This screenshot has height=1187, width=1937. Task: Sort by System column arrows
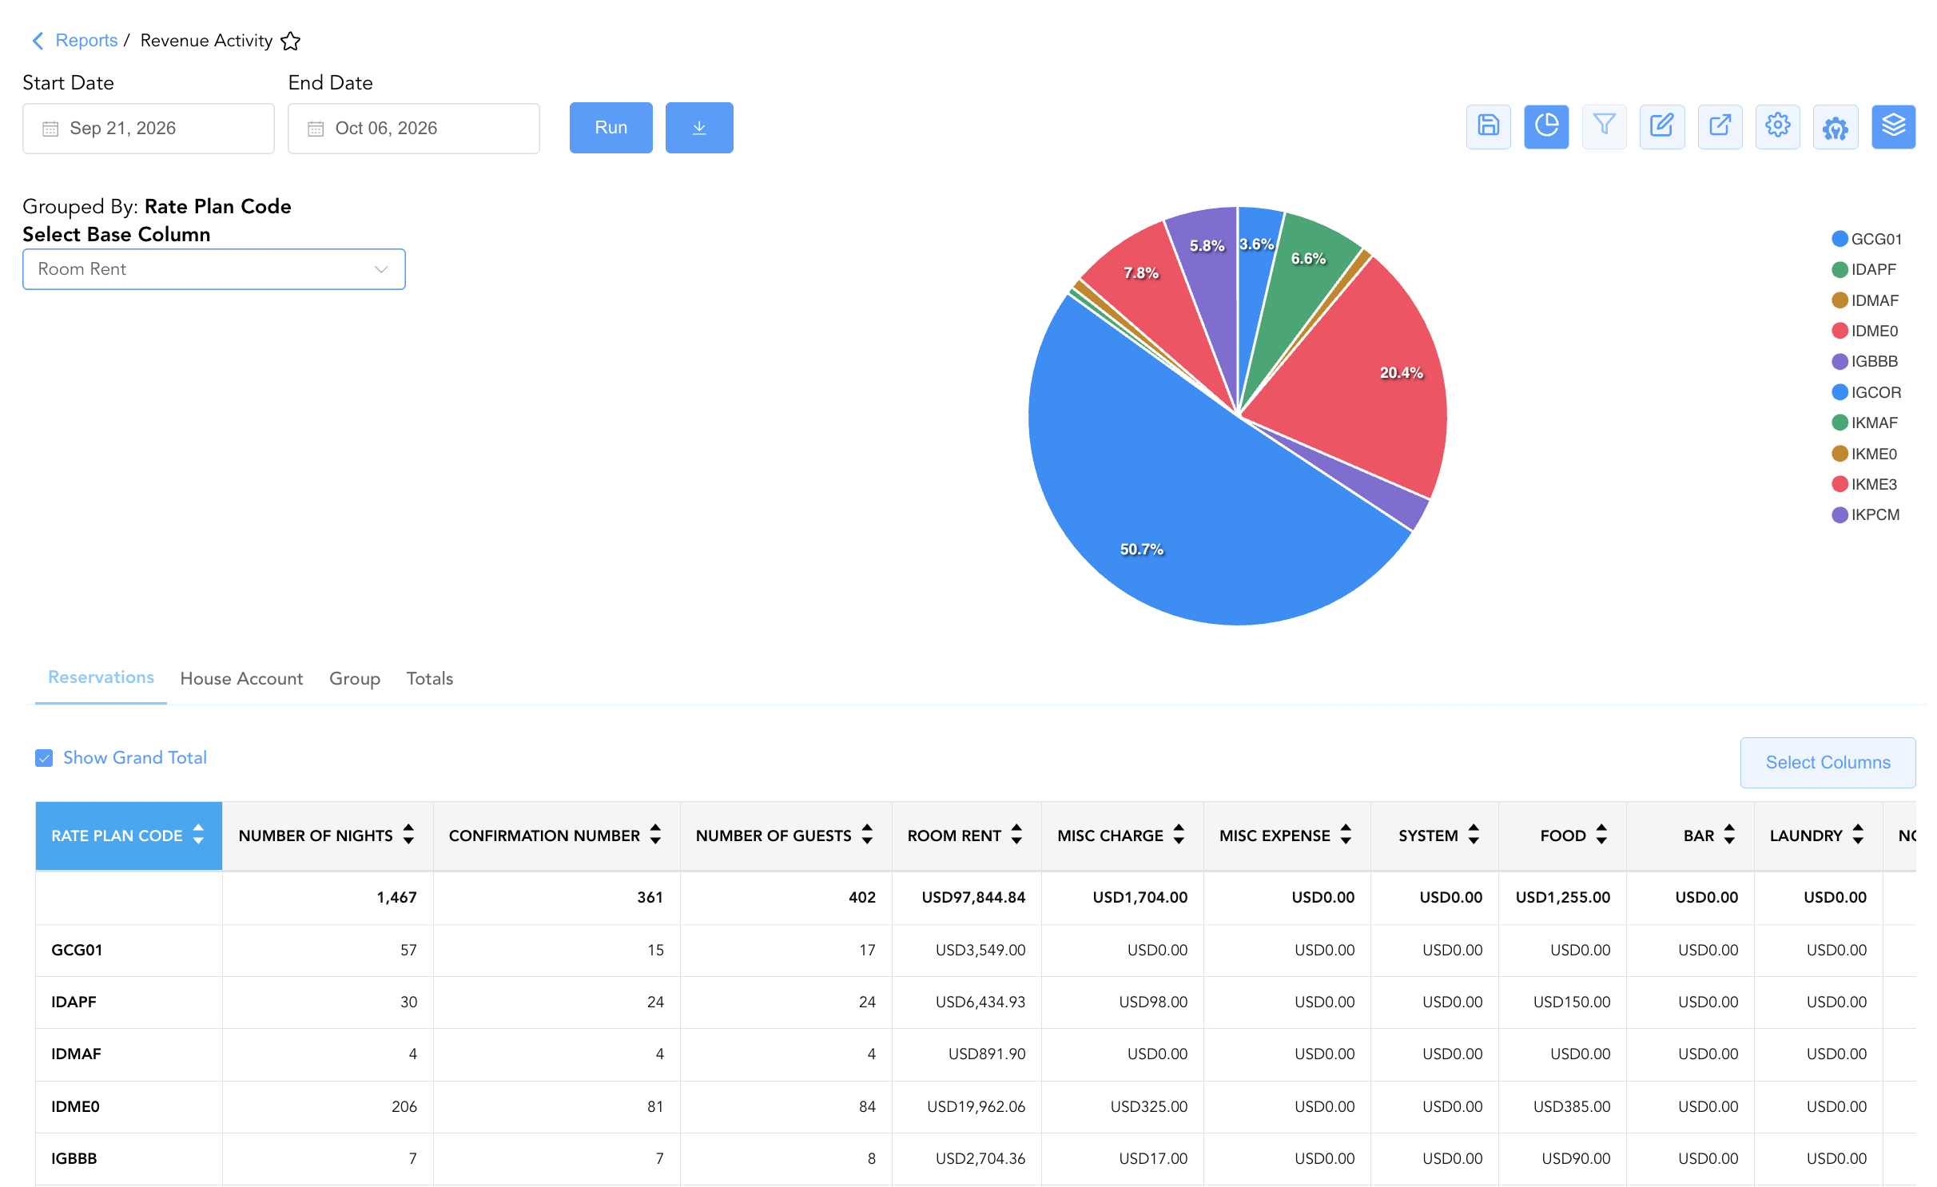click(1474, 835)
